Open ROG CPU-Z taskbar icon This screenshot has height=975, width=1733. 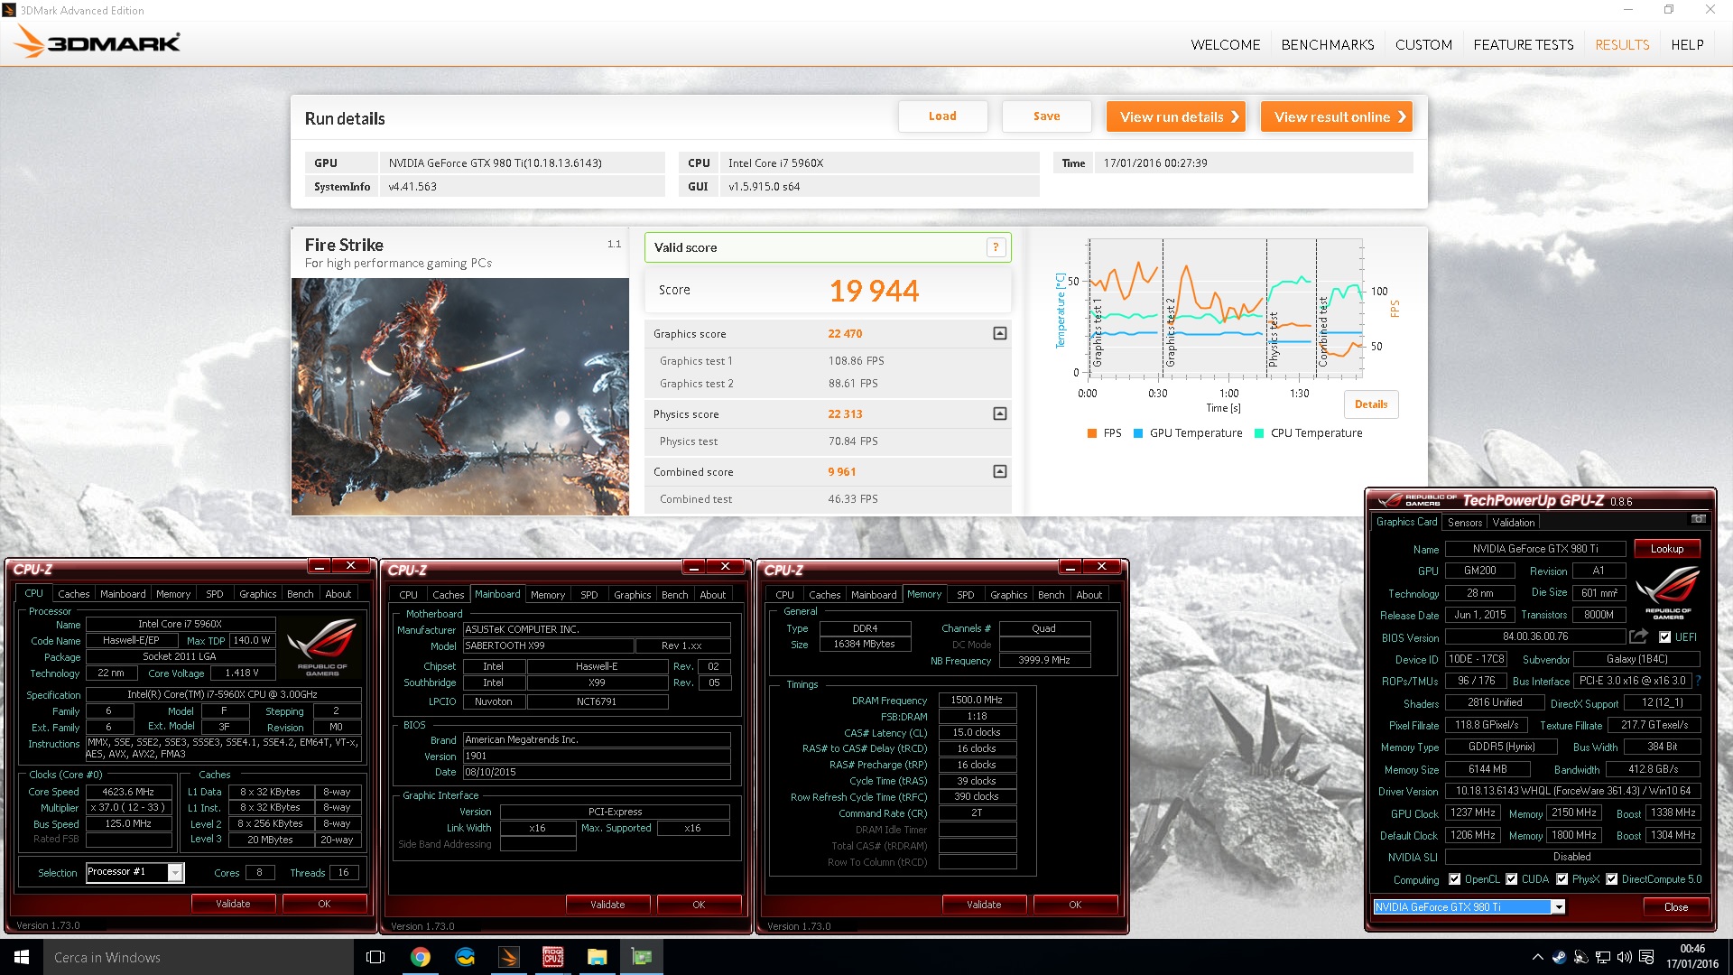553,957
